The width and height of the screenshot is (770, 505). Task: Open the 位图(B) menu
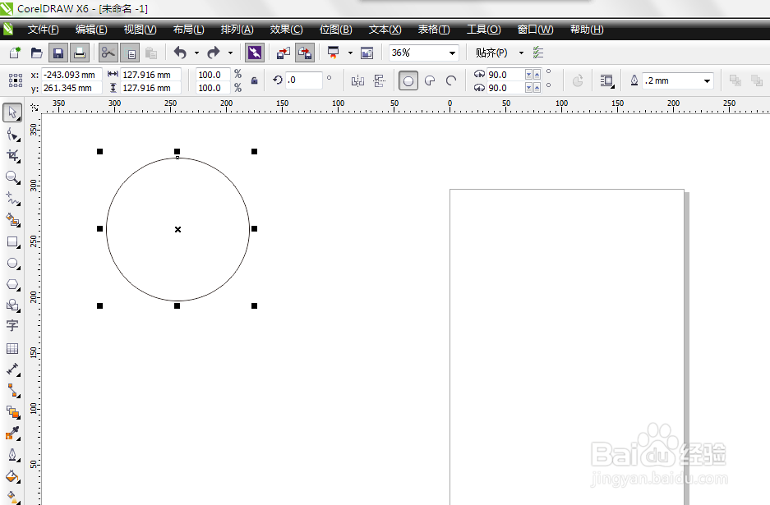click(x=336, y=30)
